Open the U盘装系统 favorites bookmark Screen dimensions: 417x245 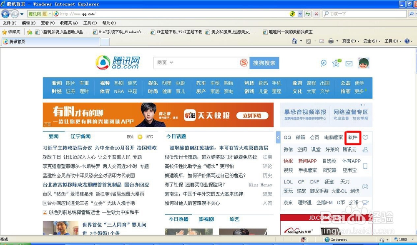(x=62, y=32)
